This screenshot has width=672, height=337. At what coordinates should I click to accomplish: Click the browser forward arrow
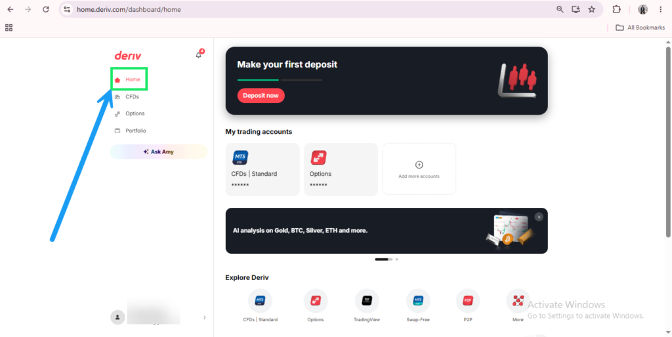28,9
